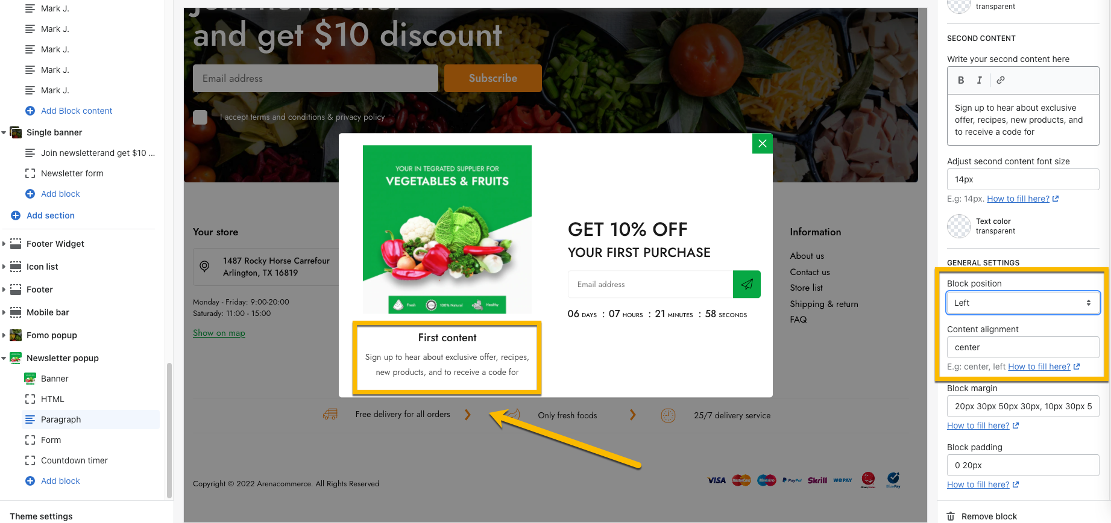The image size is (1111, 523).
Task: Click the orange Subscribe button
Action: 493,78
